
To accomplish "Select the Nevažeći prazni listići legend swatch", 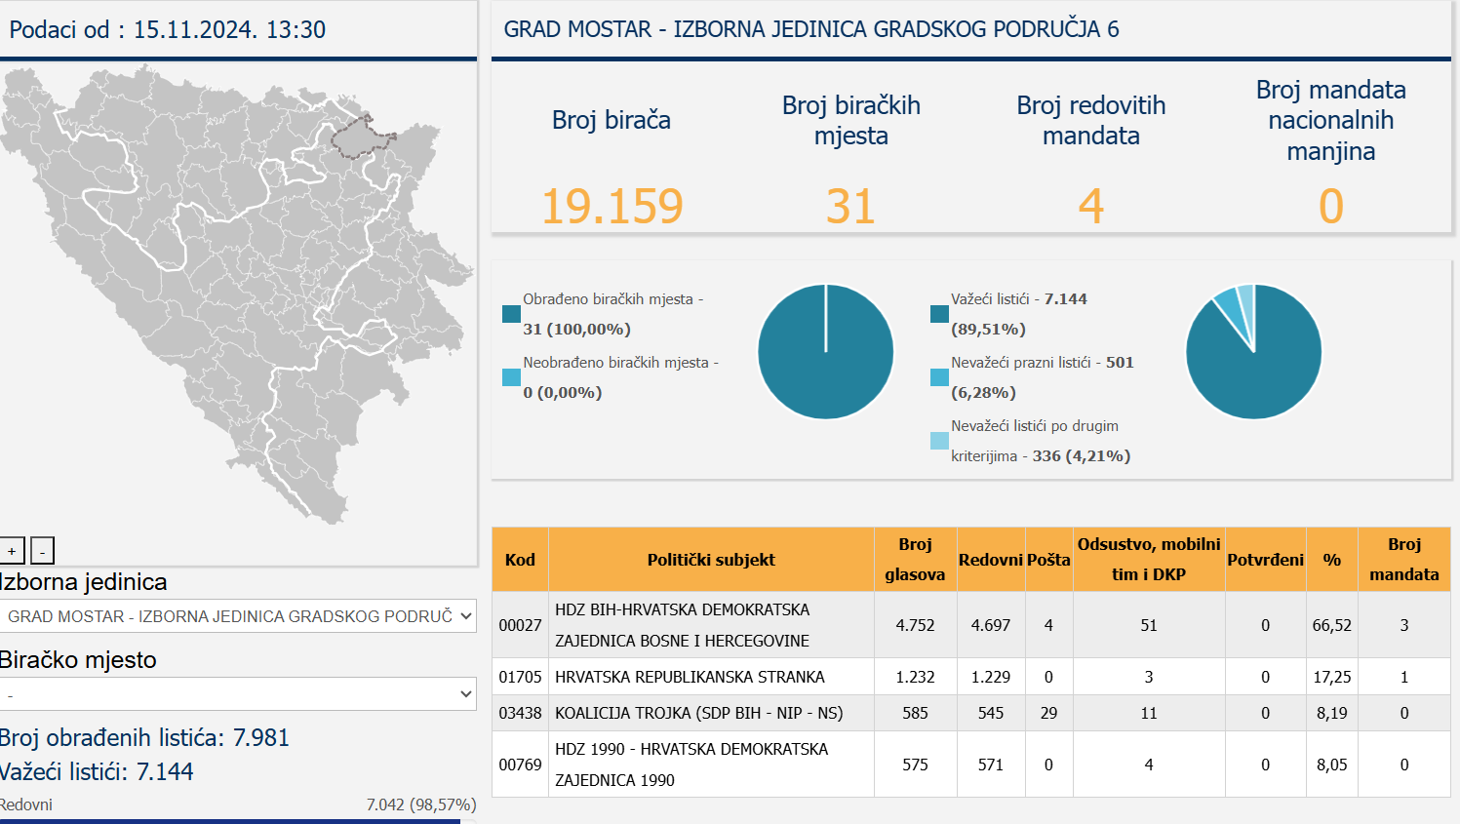I will pos(939,377).
